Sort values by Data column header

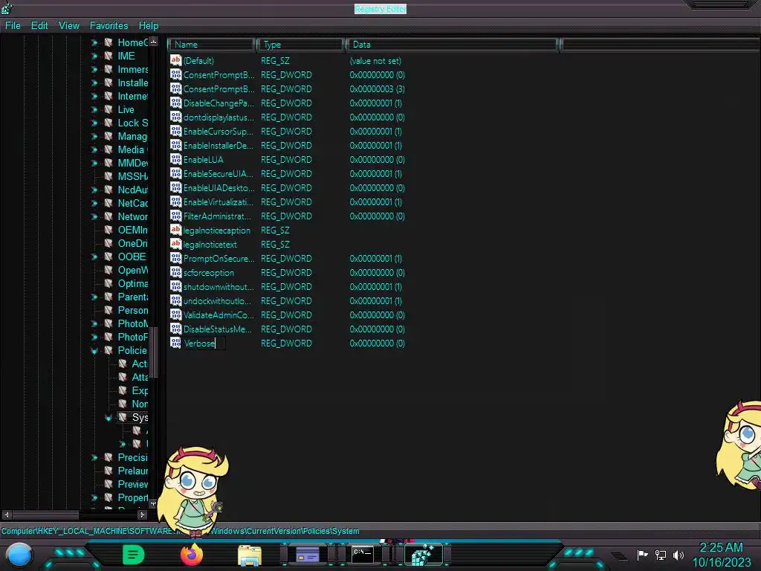coord(452,45)
